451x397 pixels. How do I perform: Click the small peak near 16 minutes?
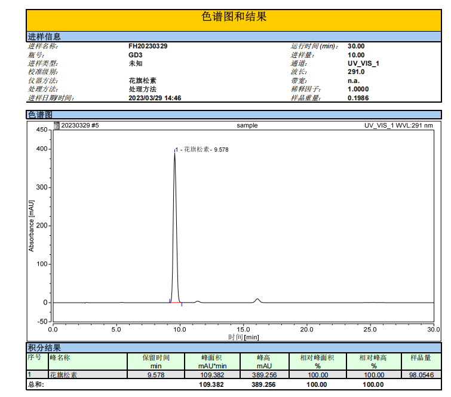pos(257,300)
